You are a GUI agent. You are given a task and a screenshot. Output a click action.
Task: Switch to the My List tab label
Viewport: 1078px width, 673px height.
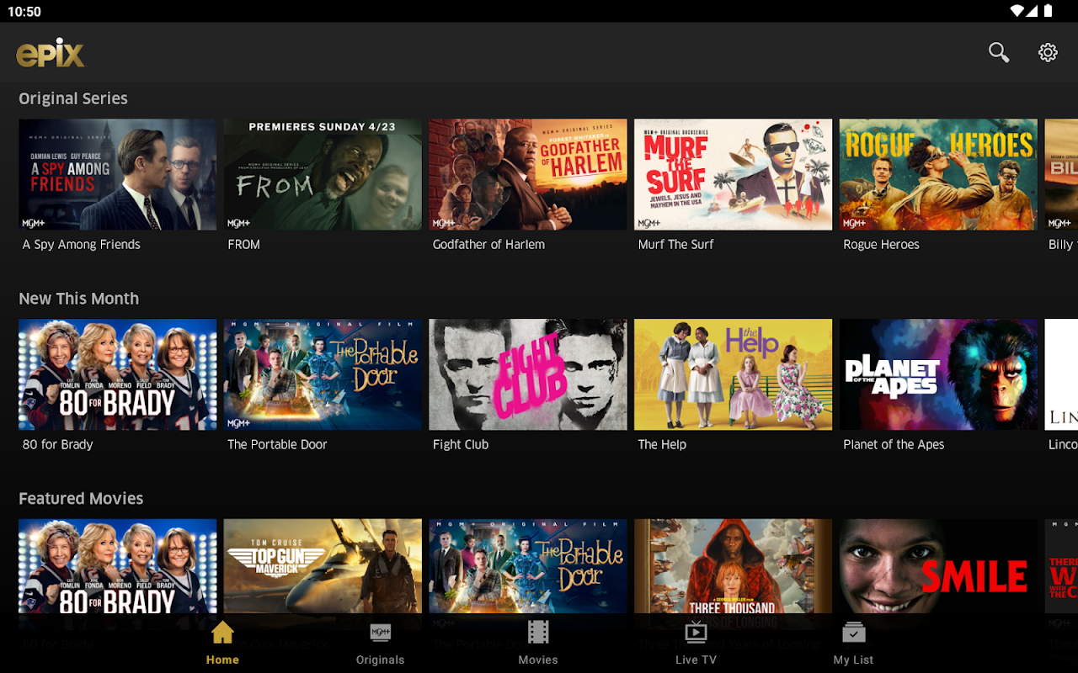(854, 660)
